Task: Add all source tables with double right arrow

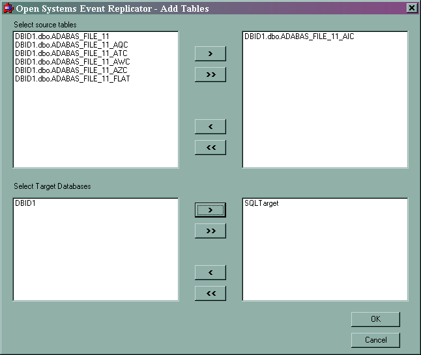Action: coord(210,75)
